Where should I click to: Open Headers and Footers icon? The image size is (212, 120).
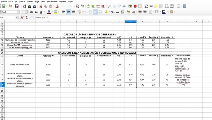pos(161,6)
